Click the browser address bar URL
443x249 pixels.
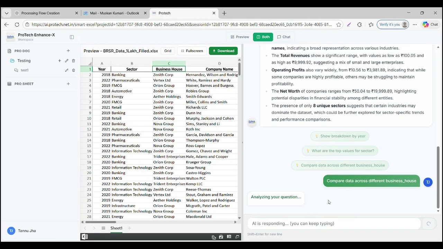[x=182, y=25]
